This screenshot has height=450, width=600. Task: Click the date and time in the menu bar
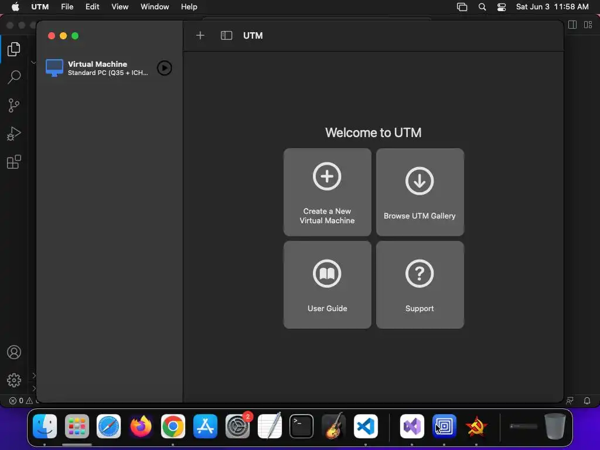click(x=552, y=7)
